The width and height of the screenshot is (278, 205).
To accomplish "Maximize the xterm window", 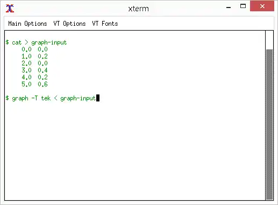I will pos(243,6).
